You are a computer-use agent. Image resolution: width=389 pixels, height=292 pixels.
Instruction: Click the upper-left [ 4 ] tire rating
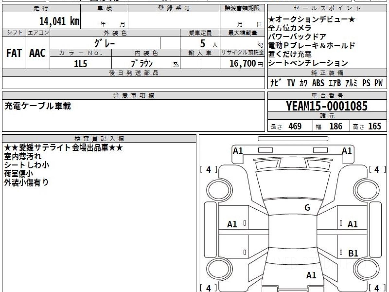208,169
